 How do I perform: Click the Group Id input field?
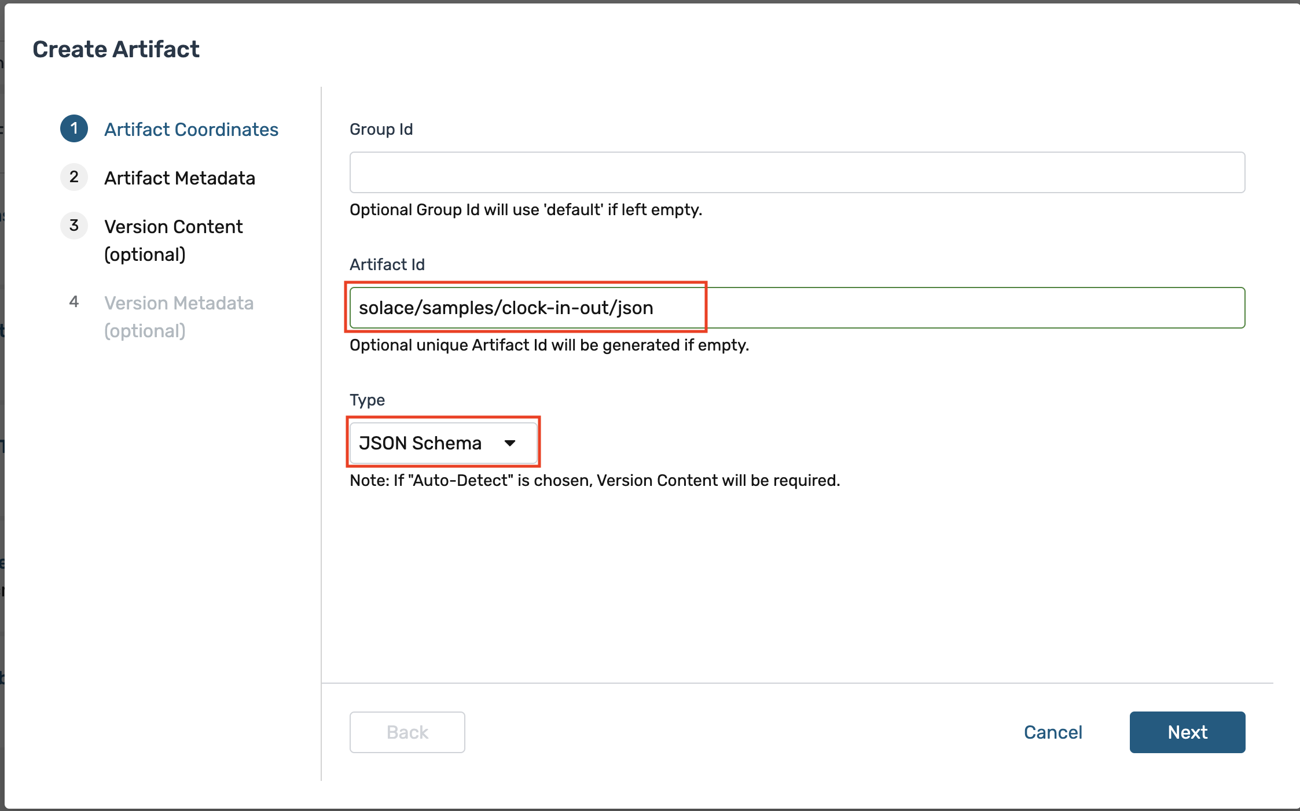click(x=797, y=172)
